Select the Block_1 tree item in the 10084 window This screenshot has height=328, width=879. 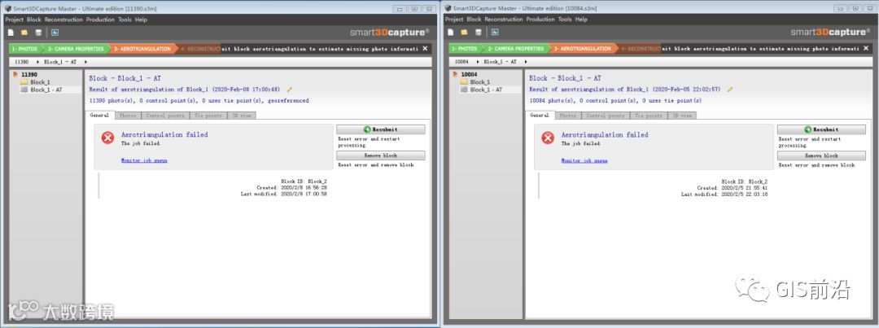point(480,82)
